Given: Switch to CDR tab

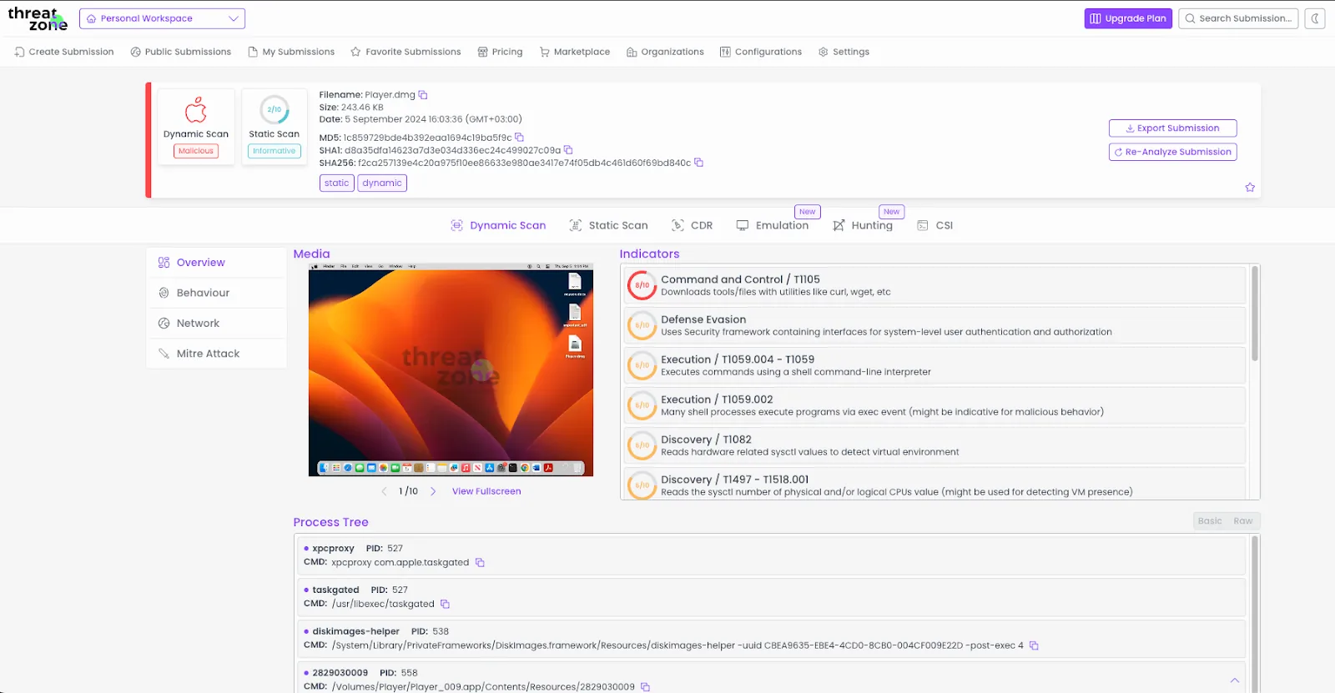Looking at the screenshot, I should click(x=692, y=226).
